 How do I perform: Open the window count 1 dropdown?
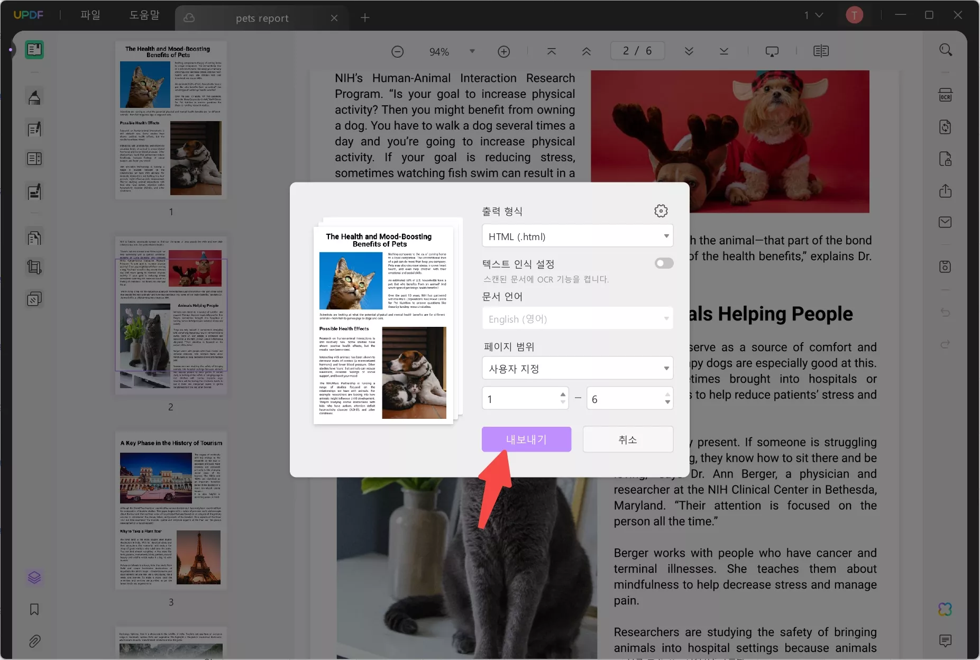click(813, 15)
